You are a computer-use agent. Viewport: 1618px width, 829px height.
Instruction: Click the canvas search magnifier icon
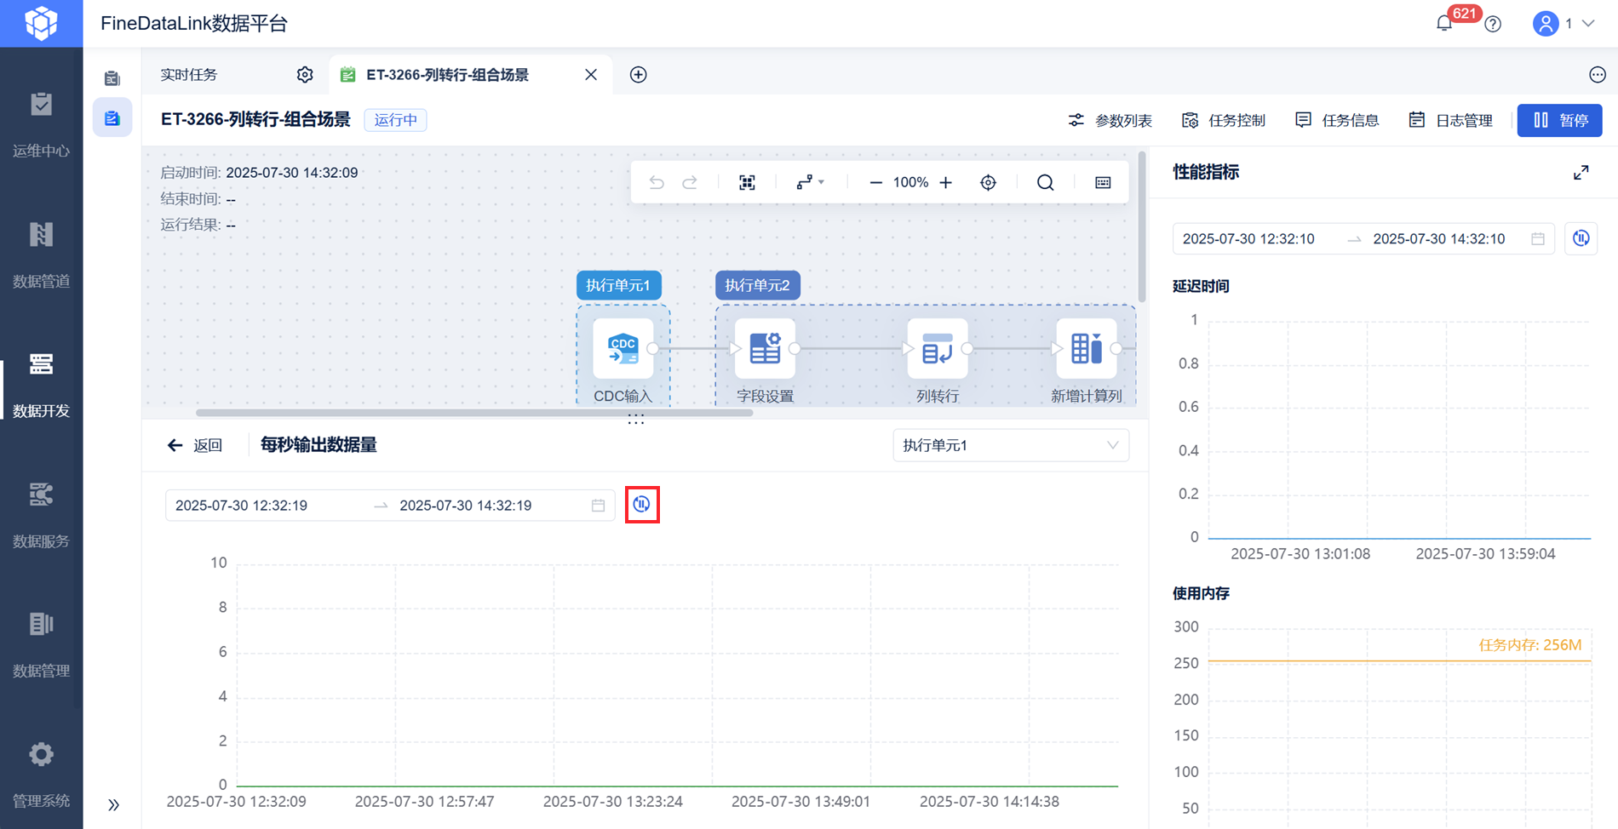(x=1045, y=182)
